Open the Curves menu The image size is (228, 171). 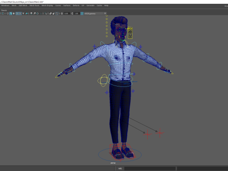tap(58, 5)
